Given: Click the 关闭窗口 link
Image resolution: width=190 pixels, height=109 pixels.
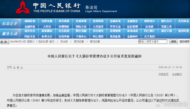Looking at the screenshot, I should [x=177, y=74].
